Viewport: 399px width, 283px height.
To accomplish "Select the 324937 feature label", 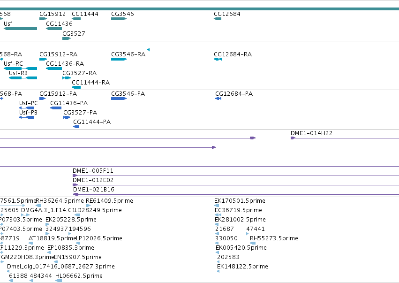I will pyautogui.click(x=57, y=229).
